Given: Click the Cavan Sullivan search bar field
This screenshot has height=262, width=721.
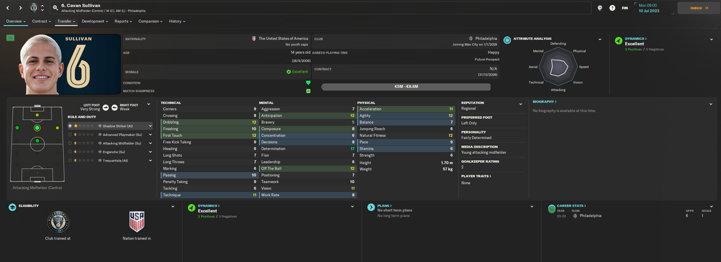Looking at the screenshot, I should pyautogui.click(x=321, y=8).
